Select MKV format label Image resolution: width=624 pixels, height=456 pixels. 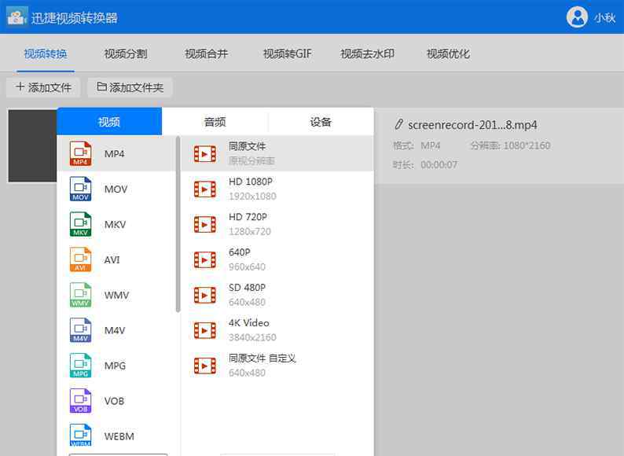coord(115,225)
